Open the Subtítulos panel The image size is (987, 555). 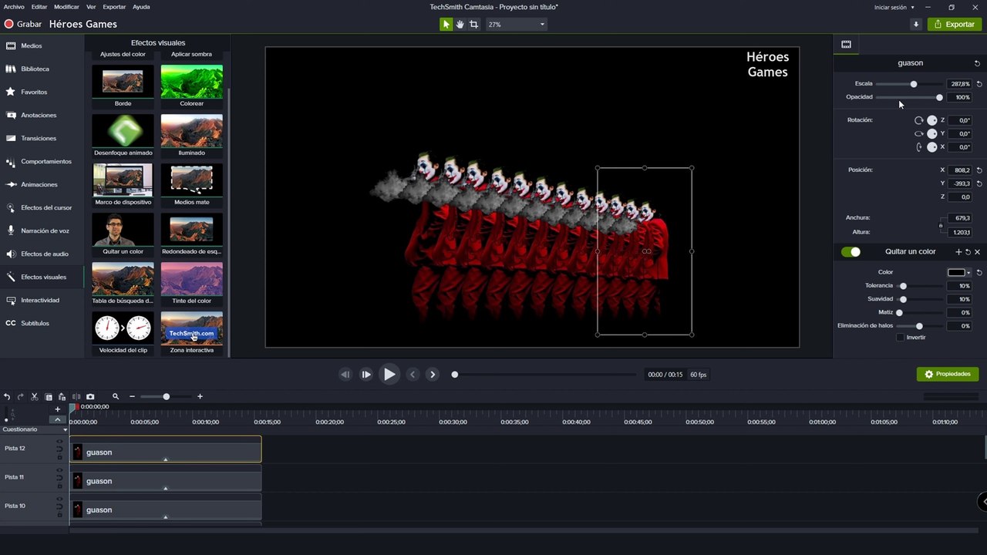tap(42, 323)
